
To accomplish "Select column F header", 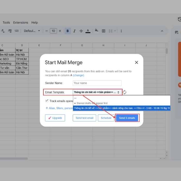I will (61, 45).
